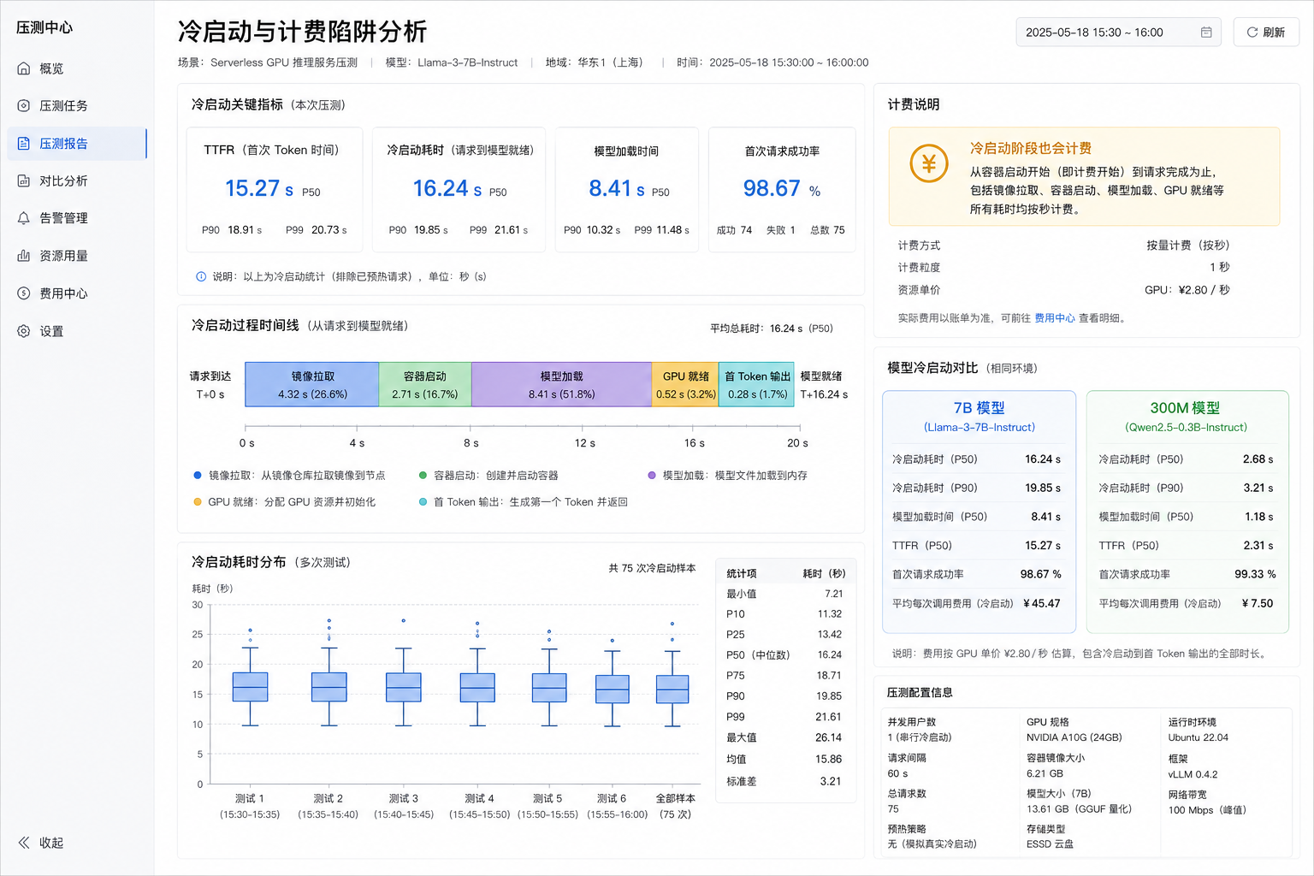1314x876 pixels.
Task: Click the green 容器启动 timeline segment
Action: coord(425,384)
